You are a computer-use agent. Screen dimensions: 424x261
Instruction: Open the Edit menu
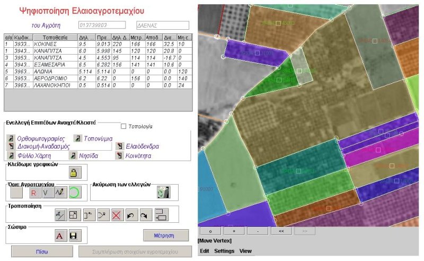[205, 251]
